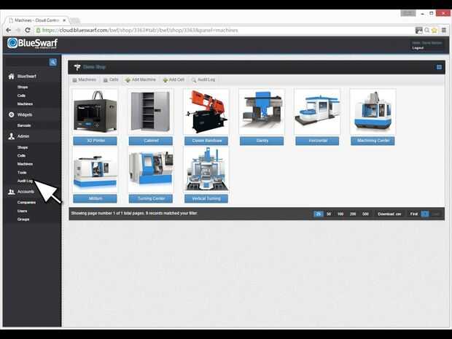Click the Millturn button
Image resolution: width=452 pixels, height=339 pixels.
95,198
